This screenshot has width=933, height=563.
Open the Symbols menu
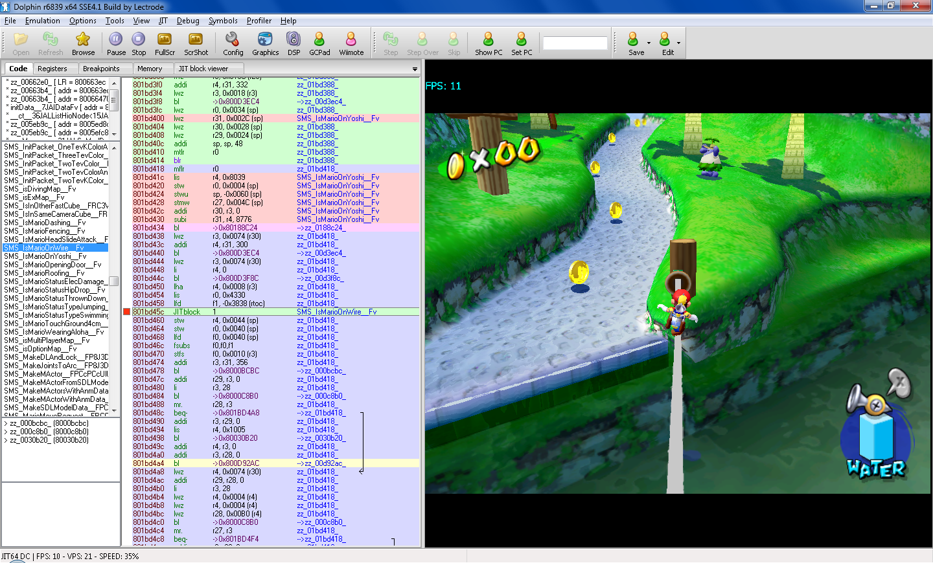(x=223, y=21)
